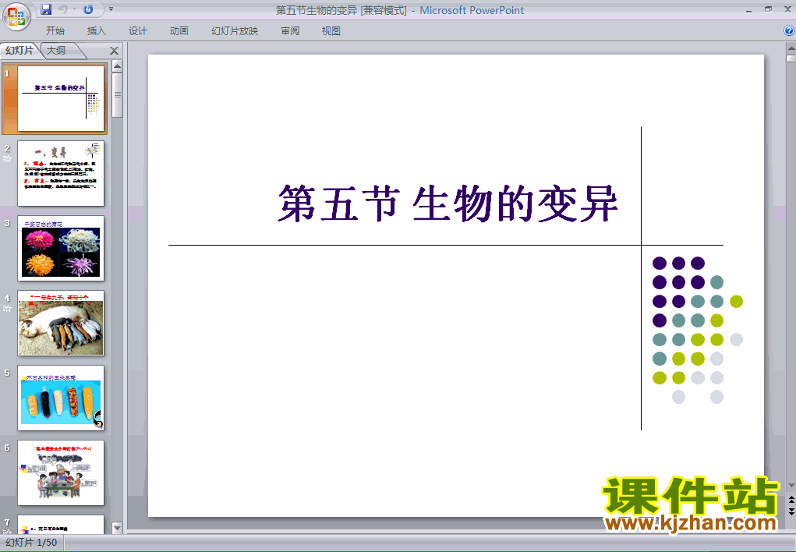
Task: Open PowerPoint help question mark icon
Action: pos(790,30)
